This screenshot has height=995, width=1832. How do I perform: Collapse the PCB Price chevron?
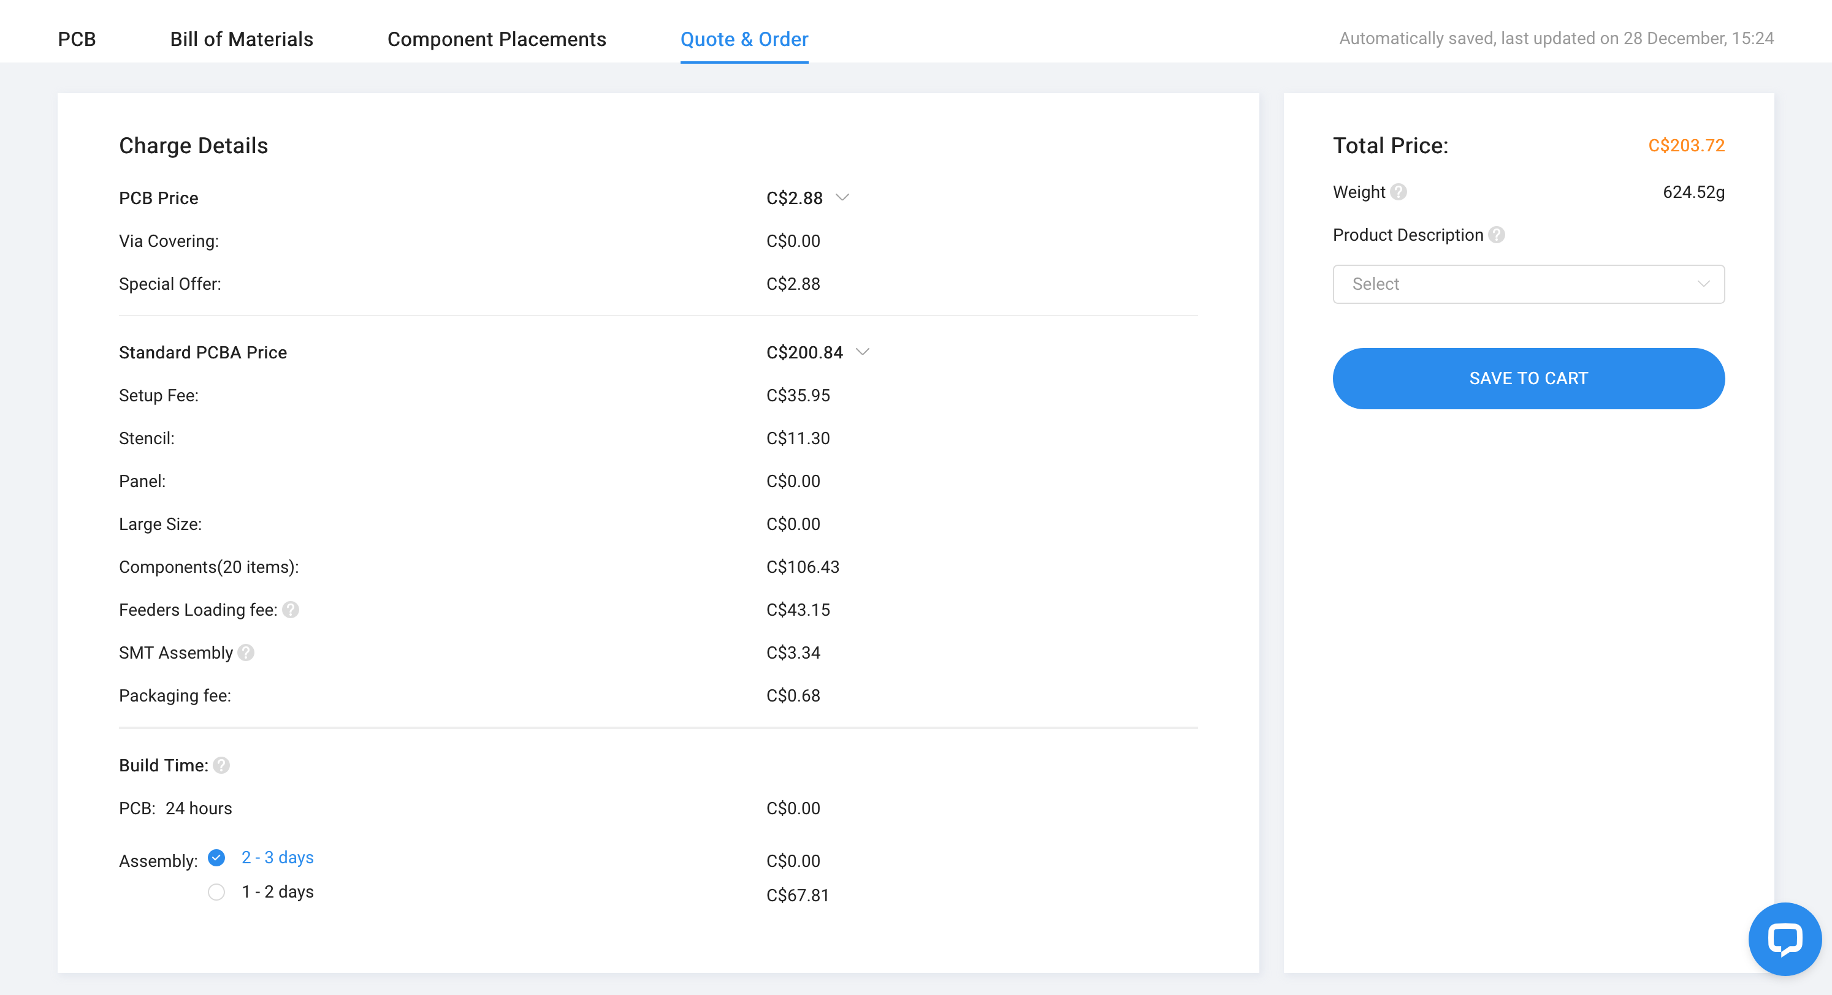click(x=842, y=197)
